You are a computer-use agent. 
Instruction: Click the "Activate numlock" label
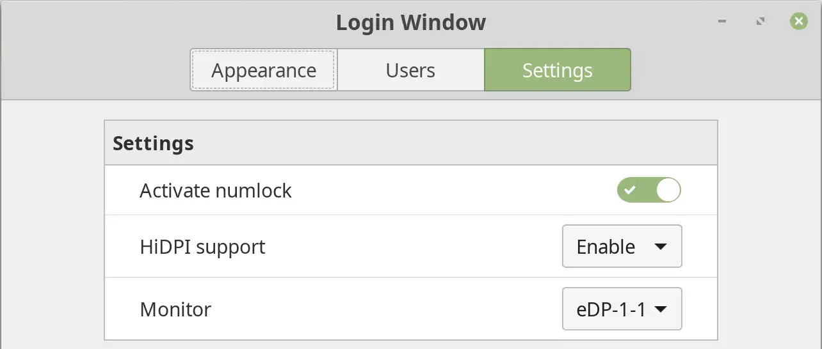click(x=216, y=190)
